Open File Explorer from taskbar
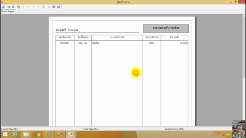The width and height of the screenshot is (246, 138). point(26,135)
